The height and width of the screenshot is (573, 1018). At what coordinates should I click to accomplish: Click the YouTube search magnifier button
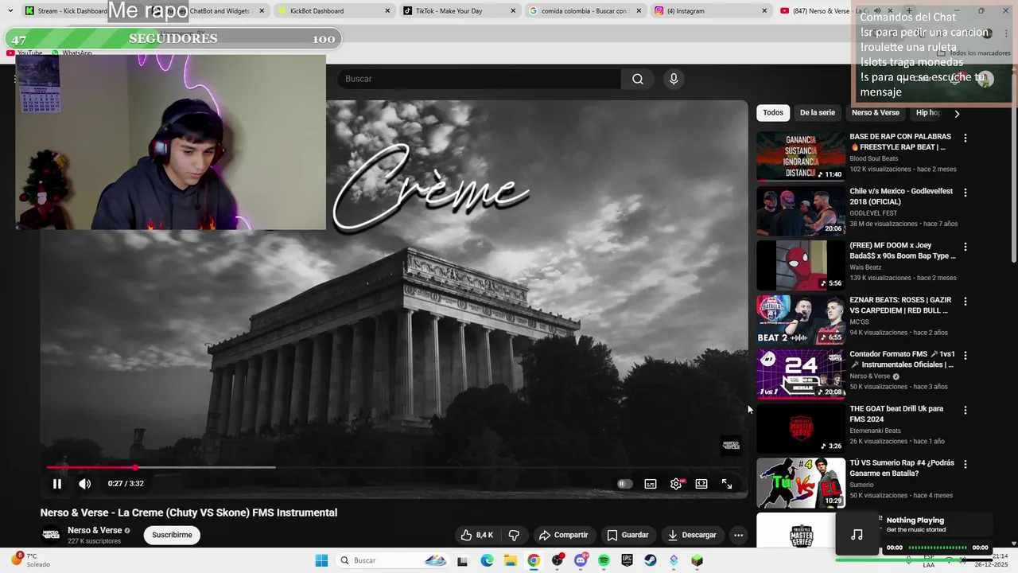pos(638,79)
